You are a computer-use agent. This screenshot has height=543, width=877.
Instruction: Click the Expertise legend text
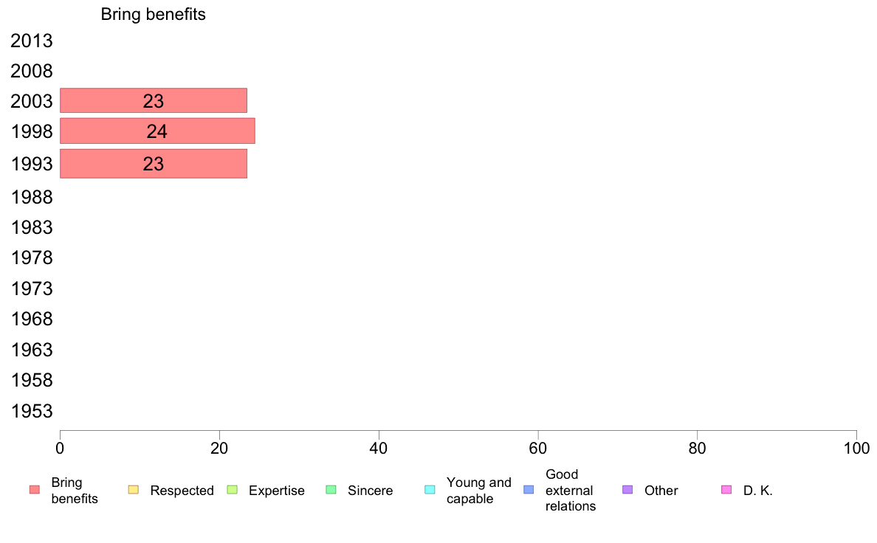[x=277, y=491]
